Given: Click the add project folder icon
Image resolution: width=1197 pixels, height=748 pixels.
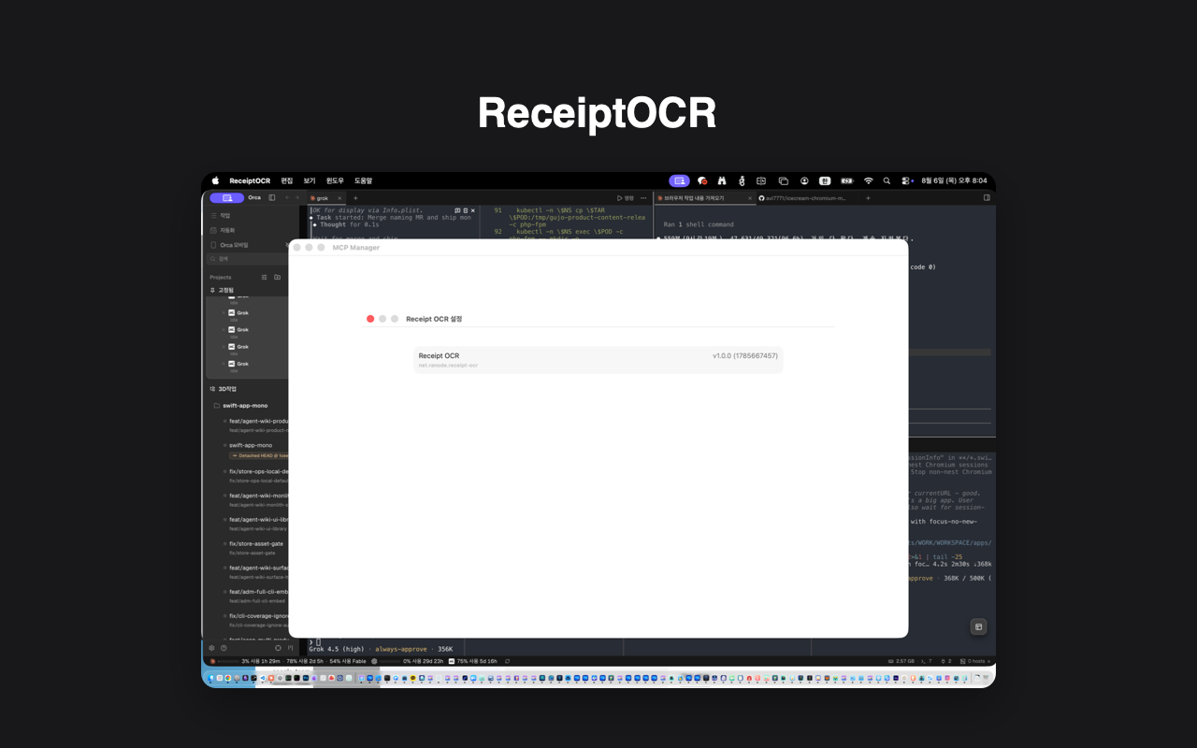Looking at the screenshot, I should pyautogui.click(x=277, y=278).
